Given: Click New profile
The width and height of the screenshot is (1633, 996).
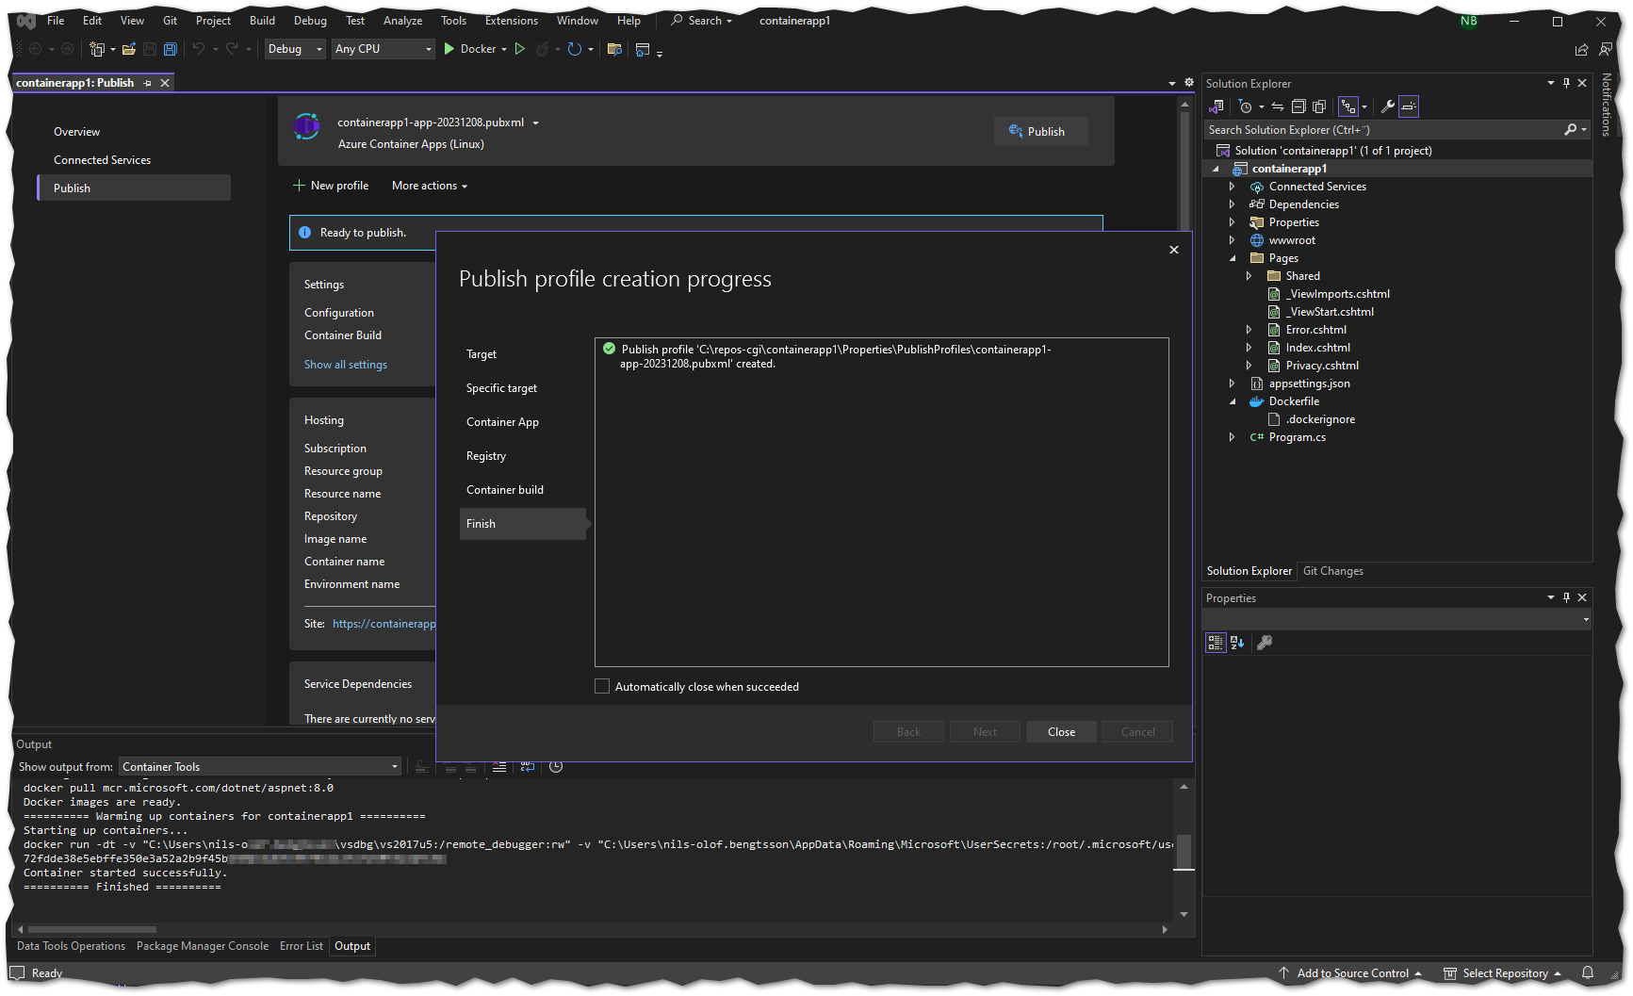Looking at the screenshot, I should (331, 186).
